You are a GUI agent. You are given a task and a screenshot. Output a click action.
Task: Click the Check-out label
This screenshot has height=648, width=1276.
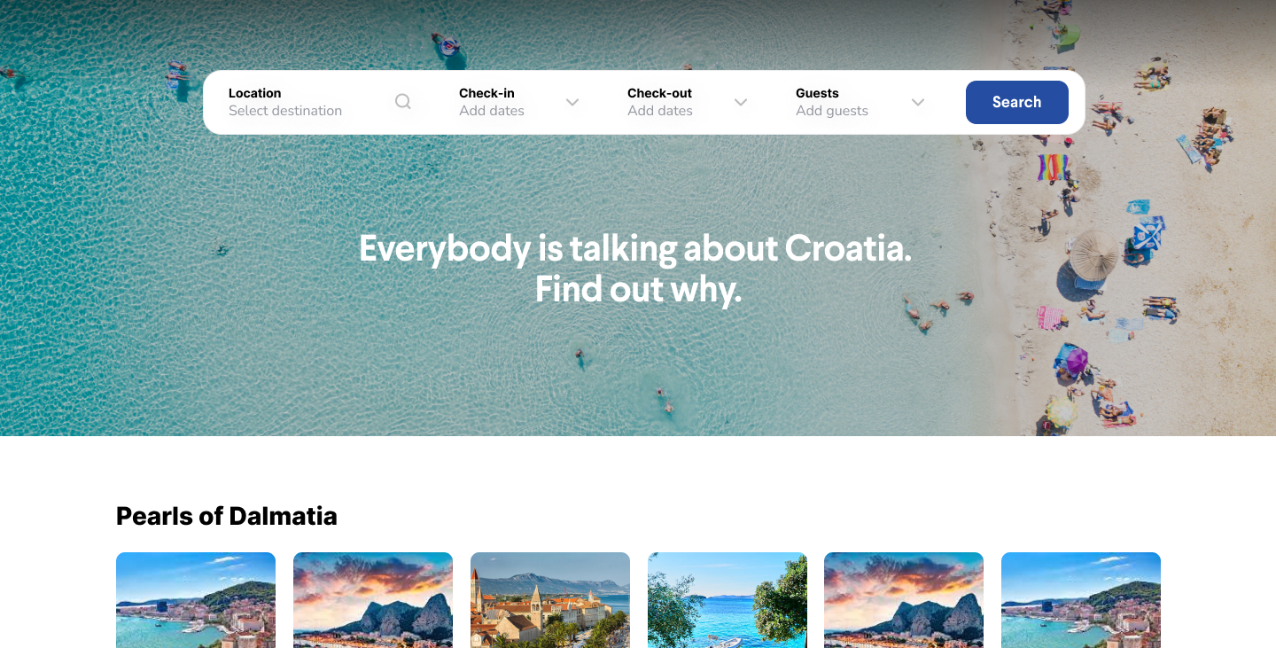tap(659, 93)
